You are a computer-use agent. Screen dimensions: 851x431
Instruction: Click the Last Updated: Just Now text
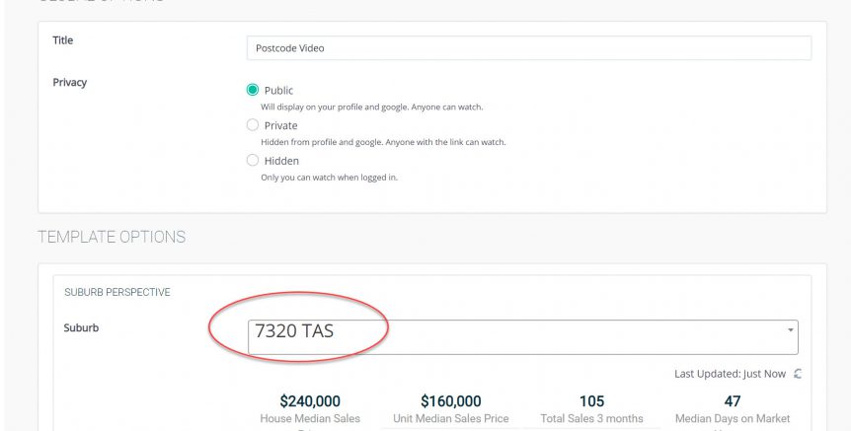(730, 374)
